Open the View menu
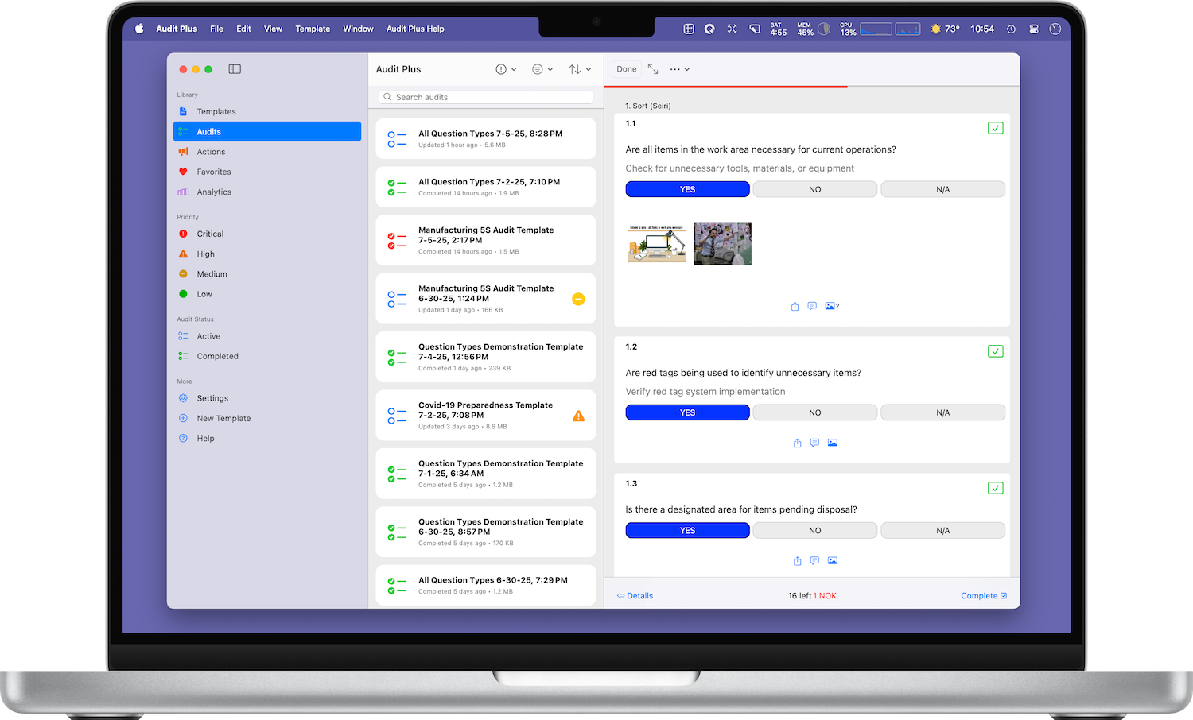This screenshot has width=1193, height=720. [273, 29]
